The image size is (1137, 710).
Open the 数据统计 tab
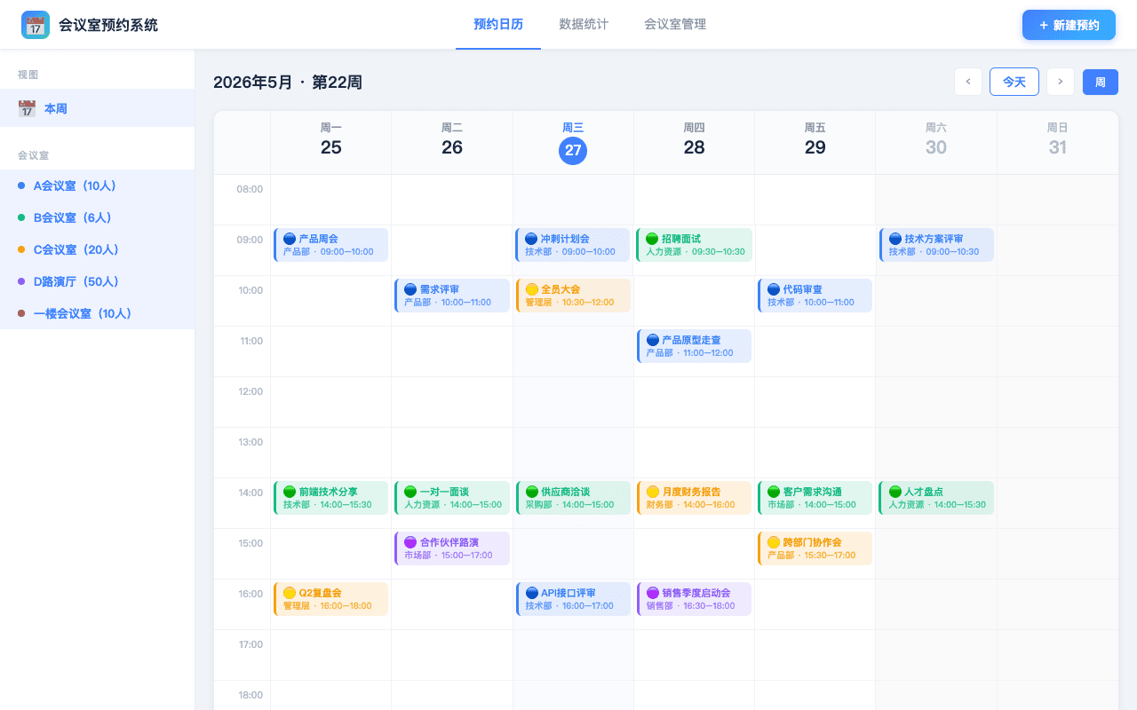[x=584, y=25]
